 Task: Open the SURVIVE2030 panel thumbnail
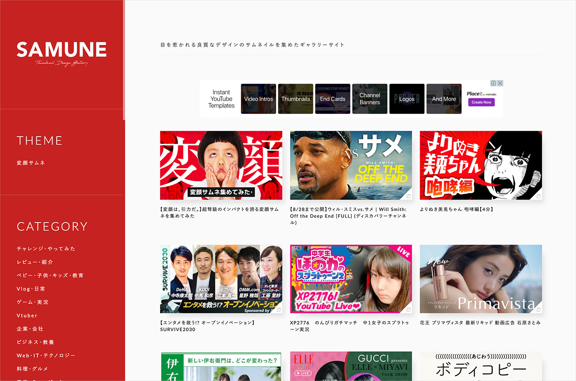coord(221,279)
